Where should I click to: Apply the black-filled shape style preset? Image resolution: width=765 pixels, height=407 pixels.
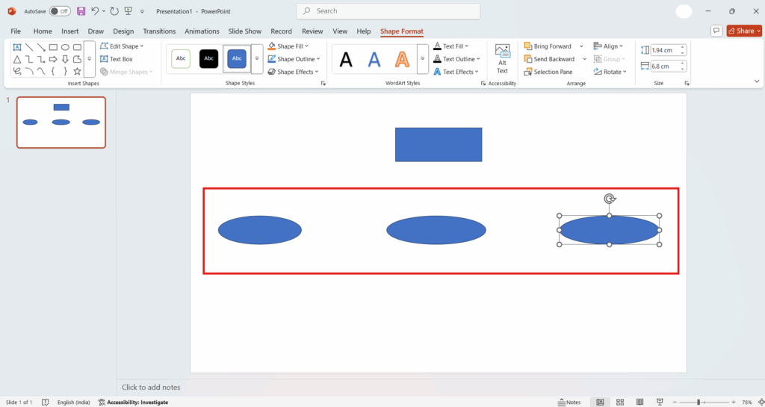208,59
